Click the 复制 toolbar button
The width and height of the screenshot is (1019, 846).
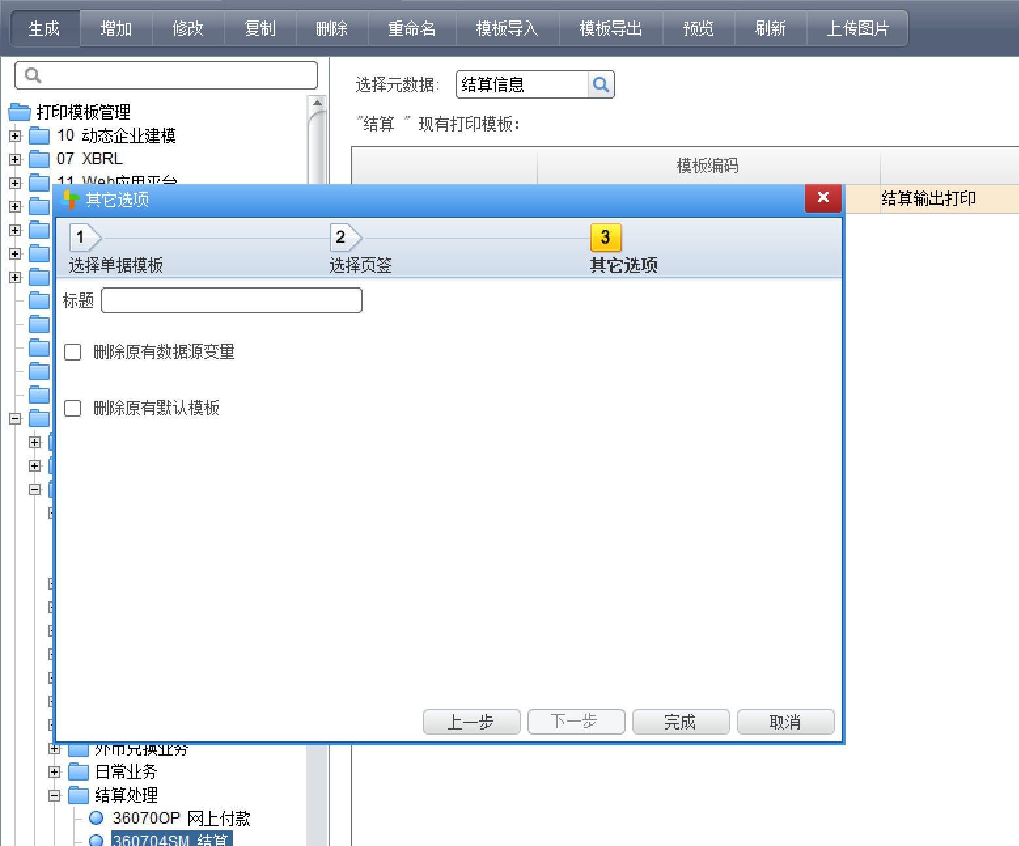pos(260,29)
